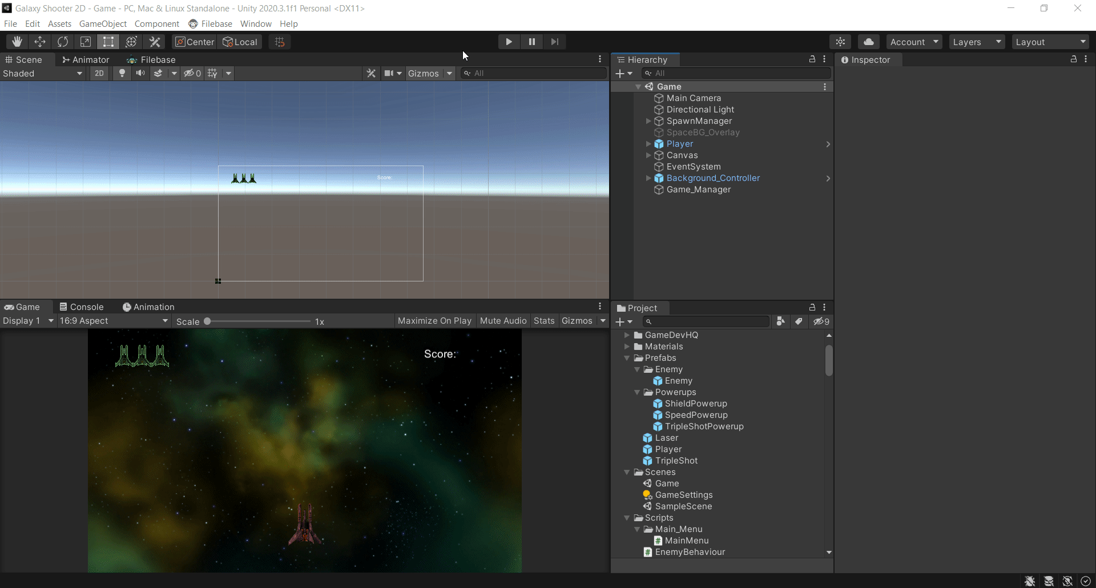The width and height of the screenshot is (1096, 588).
Task: Open the Cloud services icon
Action: point(868,42)
